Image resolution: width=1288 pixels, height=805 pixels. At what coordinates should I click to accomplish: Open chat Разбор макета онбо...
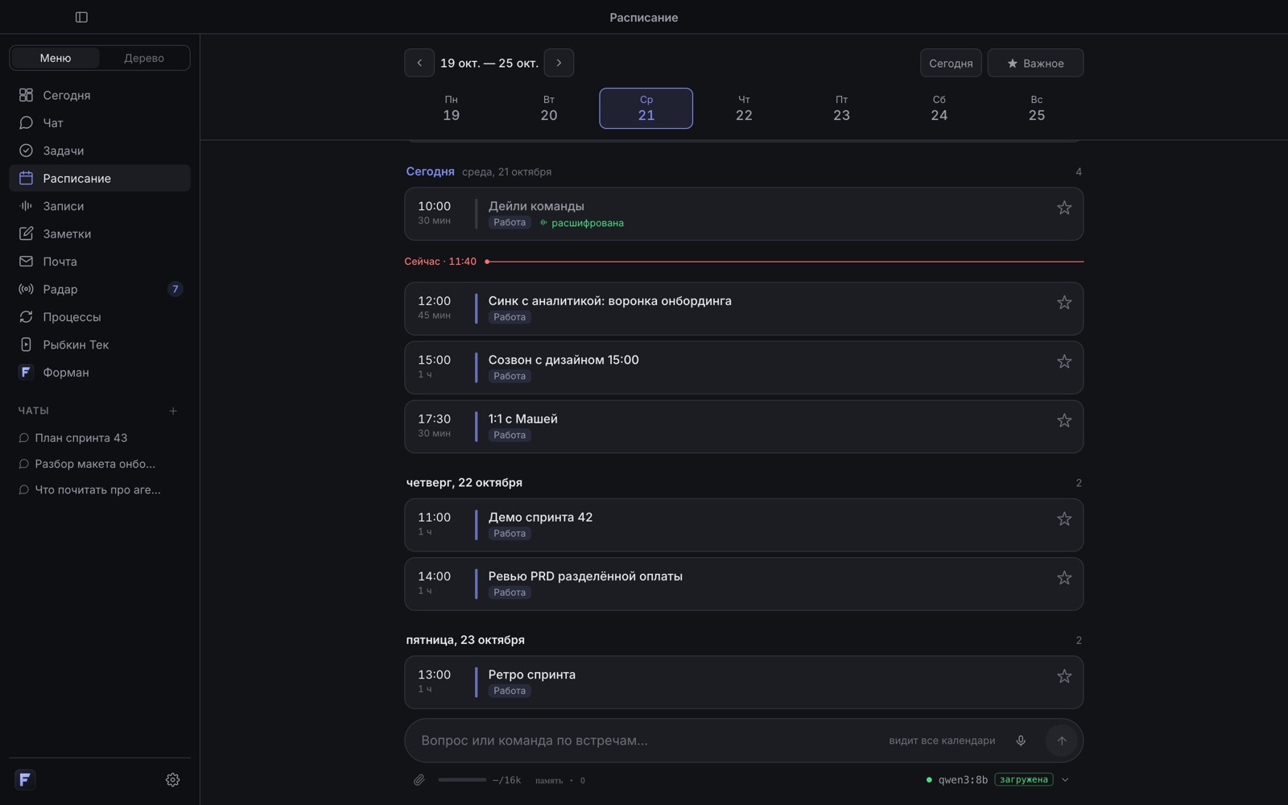[x=100, y=464]
